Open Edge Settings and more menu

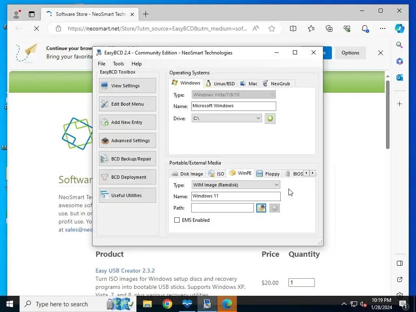[x=383, y=28]
